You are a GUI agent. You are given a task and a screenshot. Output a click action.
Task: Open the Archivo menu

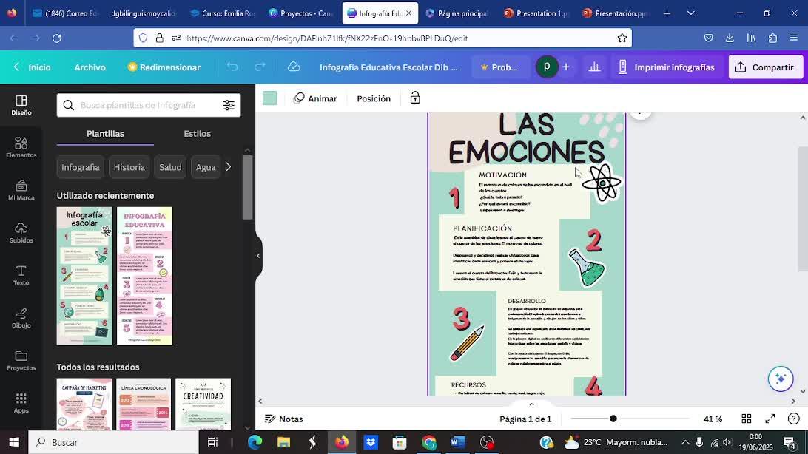coord(90,67)
